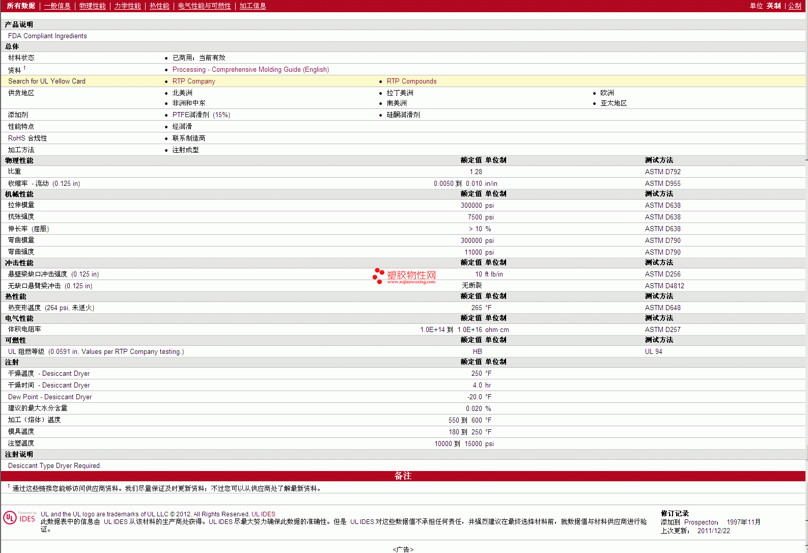Click the first UL IDES link in disclaimer
Screen dimensions: 808x553
(116, 522)
